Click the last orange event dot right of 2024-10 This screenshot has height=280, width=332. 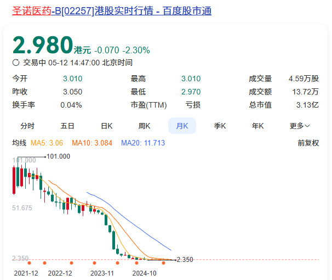tap(163, 263)
